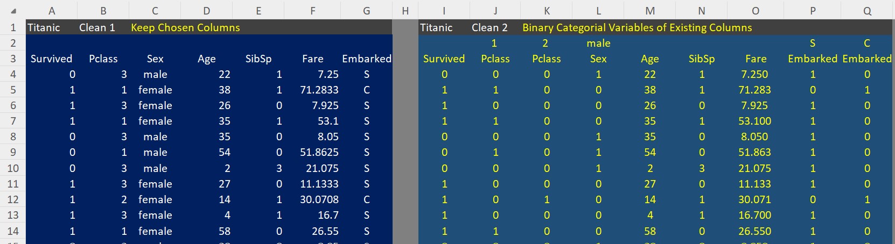Screen dimensions: 895x244
Task: Select the Age cell containing 54 in column D
Action: click(225, 152)
